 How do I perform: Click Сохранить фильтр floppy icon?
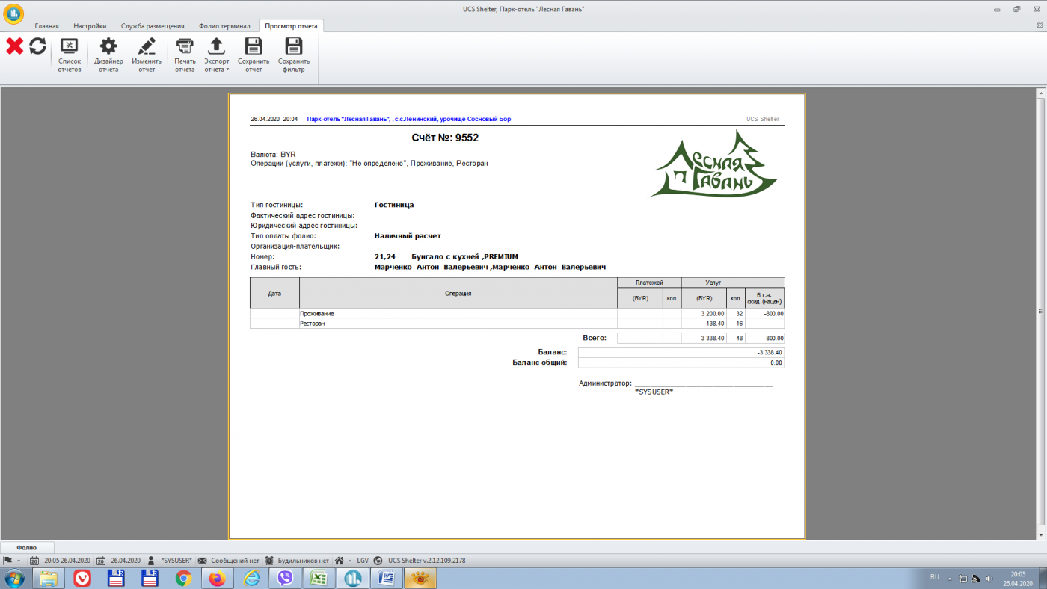pyautogui.click(x=294, y=55)
